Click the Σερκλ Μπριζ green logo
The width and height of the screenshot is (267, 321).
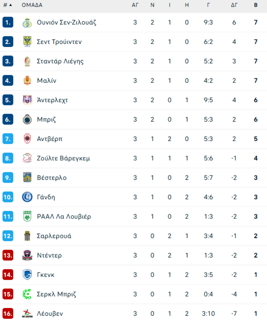[27, 294]
